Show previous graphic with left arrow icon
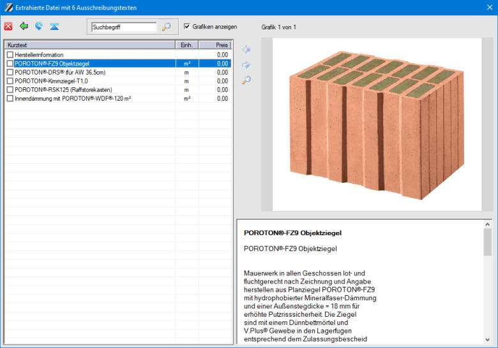Viewport: 498px width, 348px height. tap(246, 50)
